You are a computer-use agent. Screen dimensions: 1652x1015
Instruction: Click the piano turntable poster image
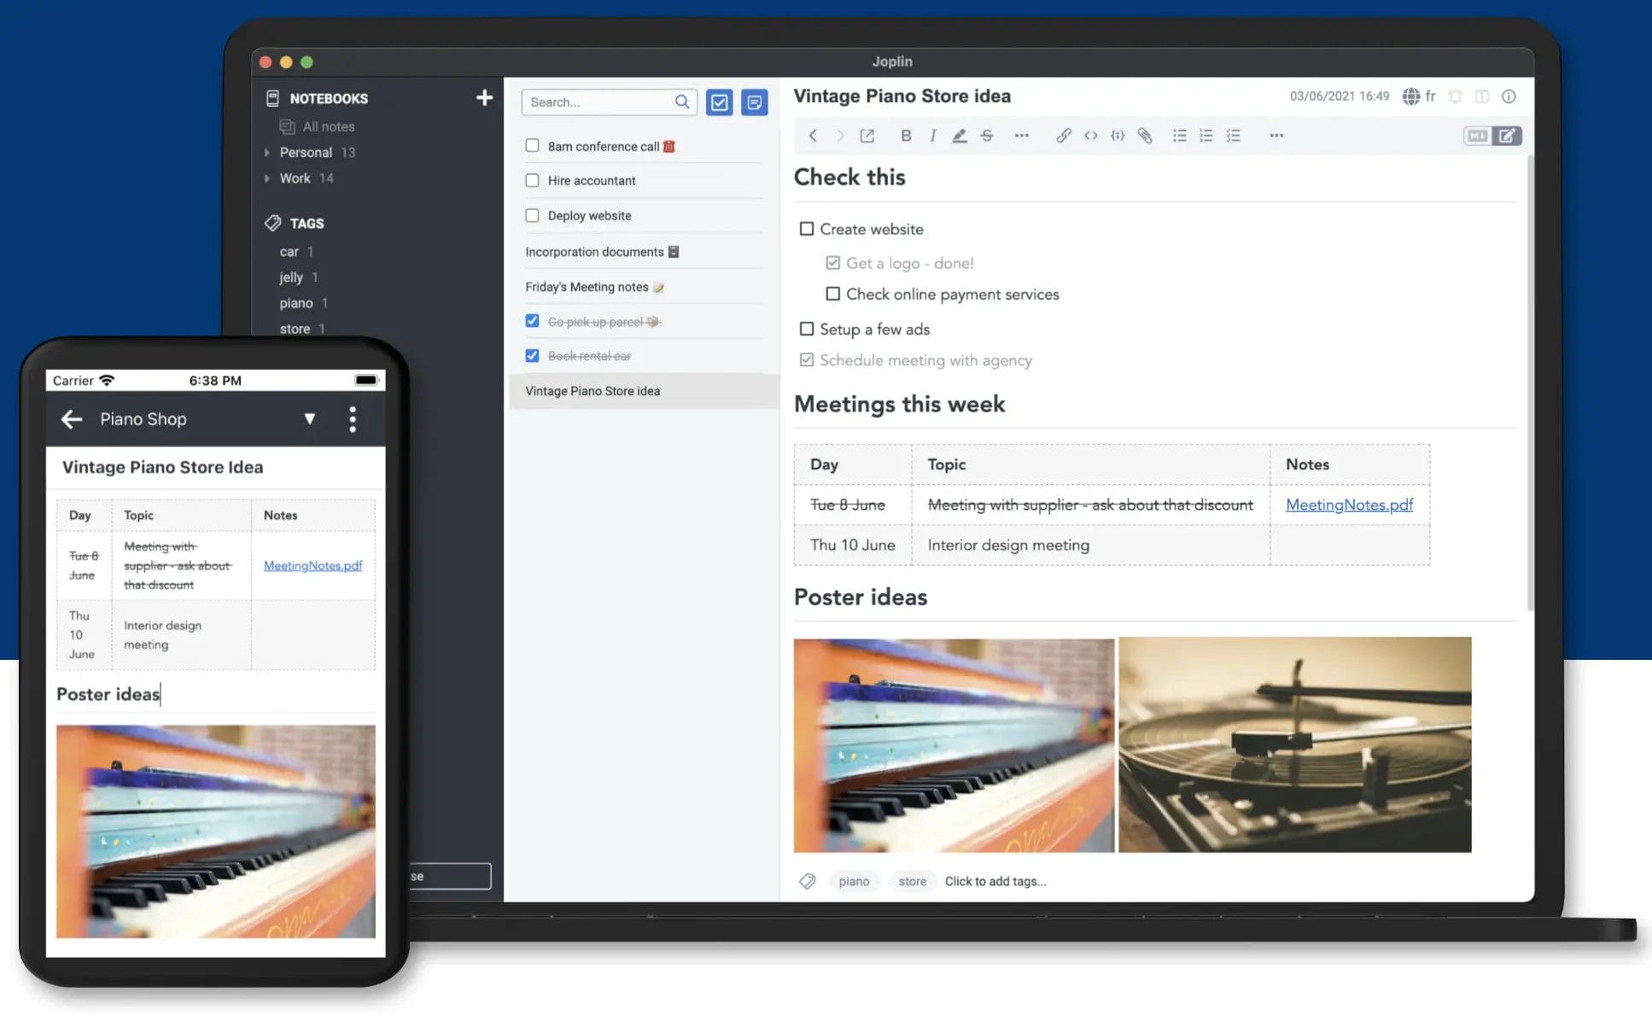coord(1294,744)
